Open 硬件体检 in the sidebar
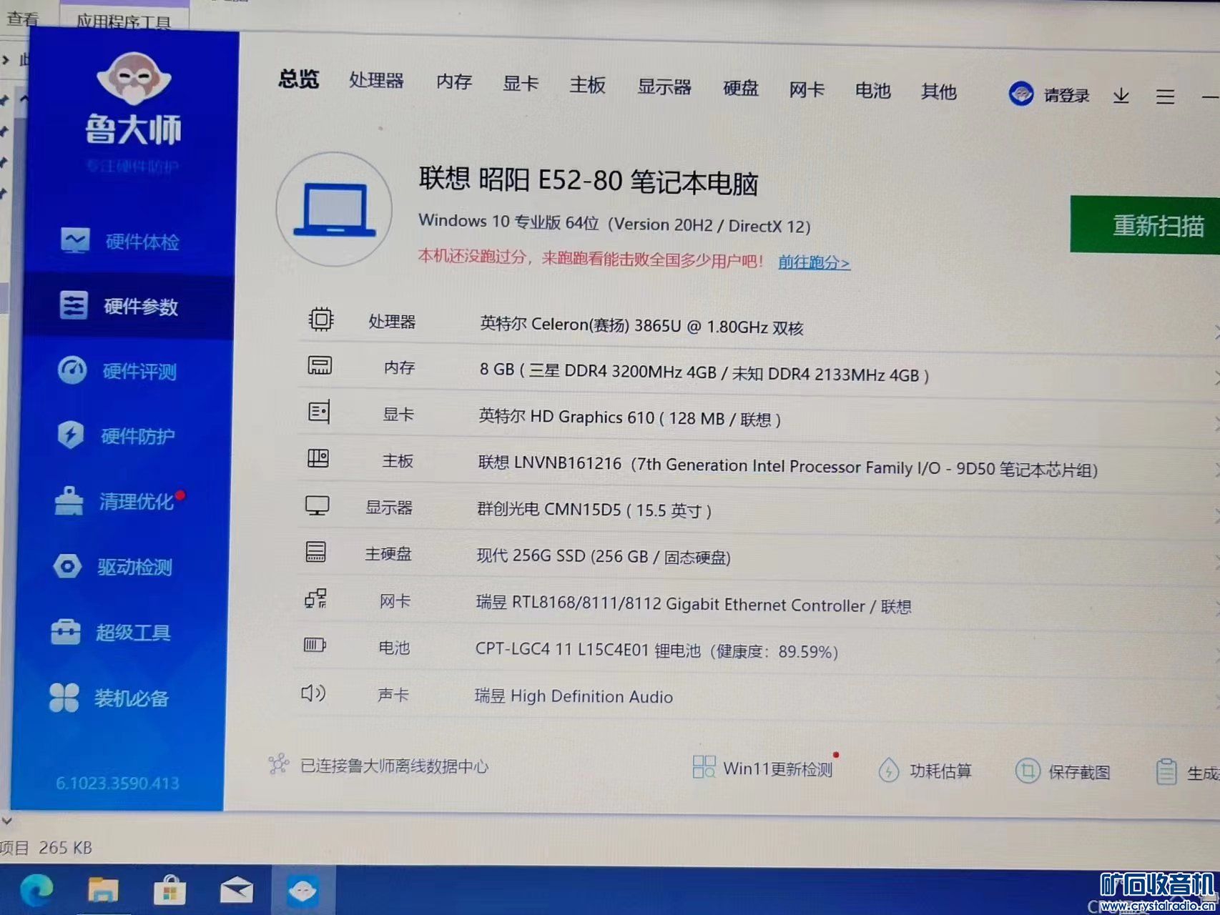The height and width of the screenshot is (915, 1220). coord(119,242)
